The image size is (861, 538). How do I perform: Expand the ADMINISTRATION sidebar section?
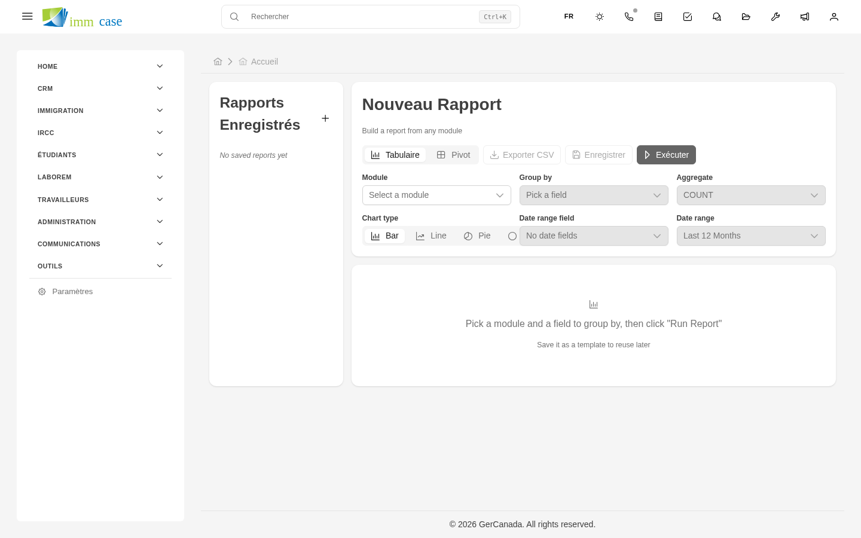coord(100,222)
